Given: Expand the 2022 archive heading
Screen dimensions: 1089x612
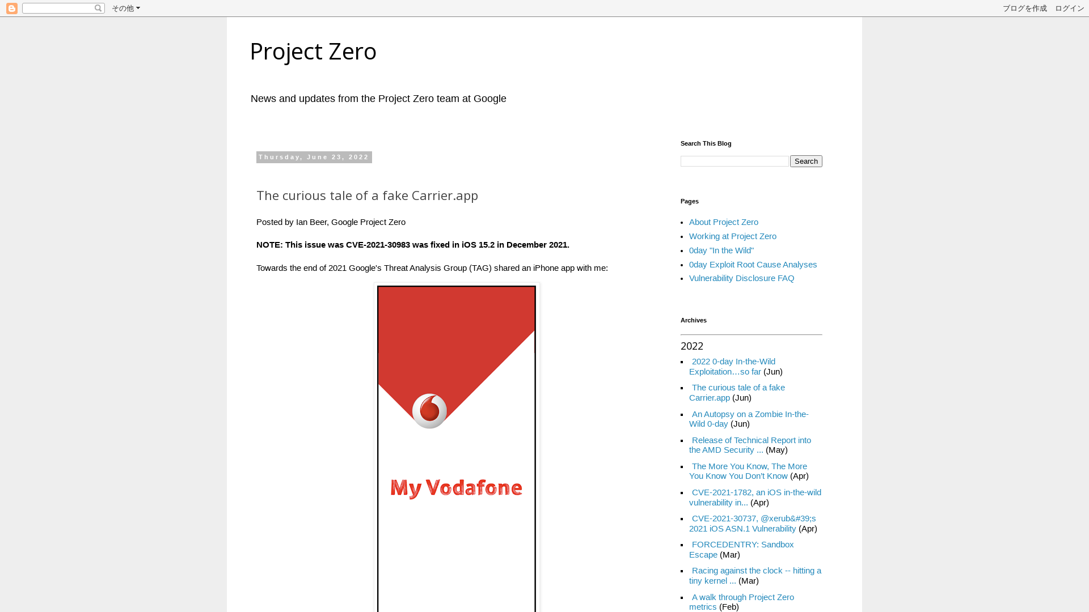Looking at the screenshot, I should (691, 346).
